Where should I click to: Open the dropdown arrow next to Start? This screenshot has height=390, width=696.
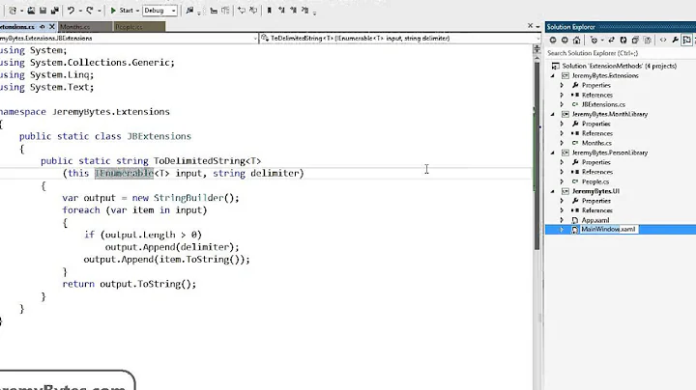(x=137, y=11)
